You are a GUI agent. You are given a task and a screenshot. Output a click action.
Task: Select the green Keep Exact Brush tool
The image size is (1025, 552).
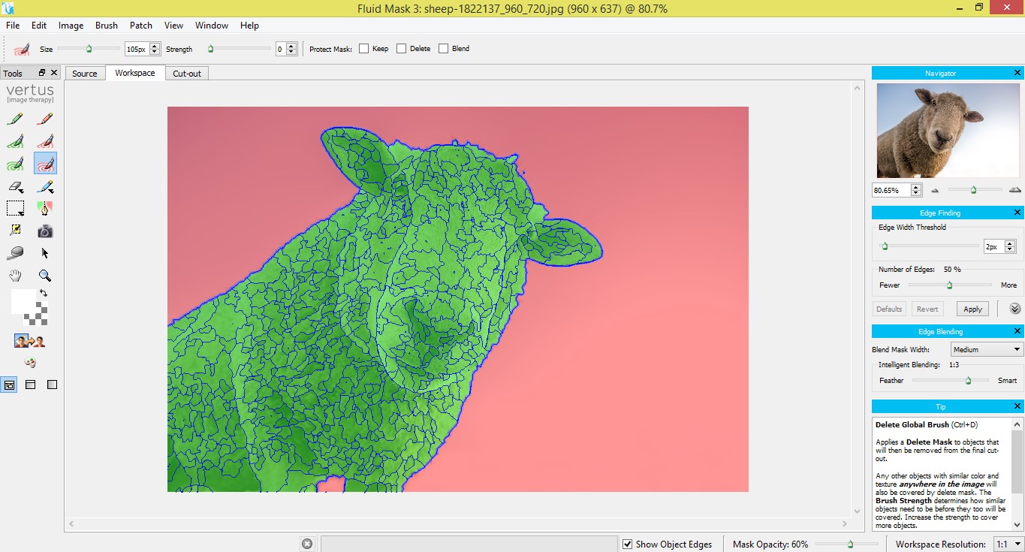[x=15, y=119]
